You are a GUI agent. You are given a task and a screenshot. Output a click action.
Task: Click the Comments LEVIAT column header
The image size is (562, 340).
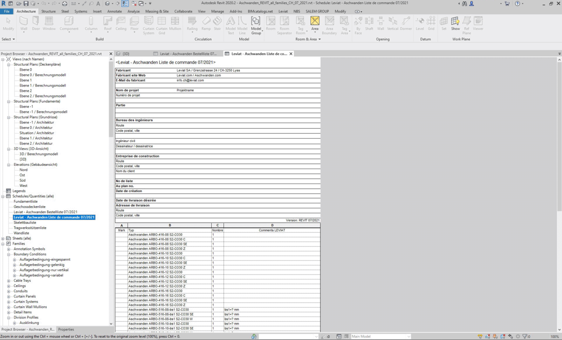click(x=272, y=230)
